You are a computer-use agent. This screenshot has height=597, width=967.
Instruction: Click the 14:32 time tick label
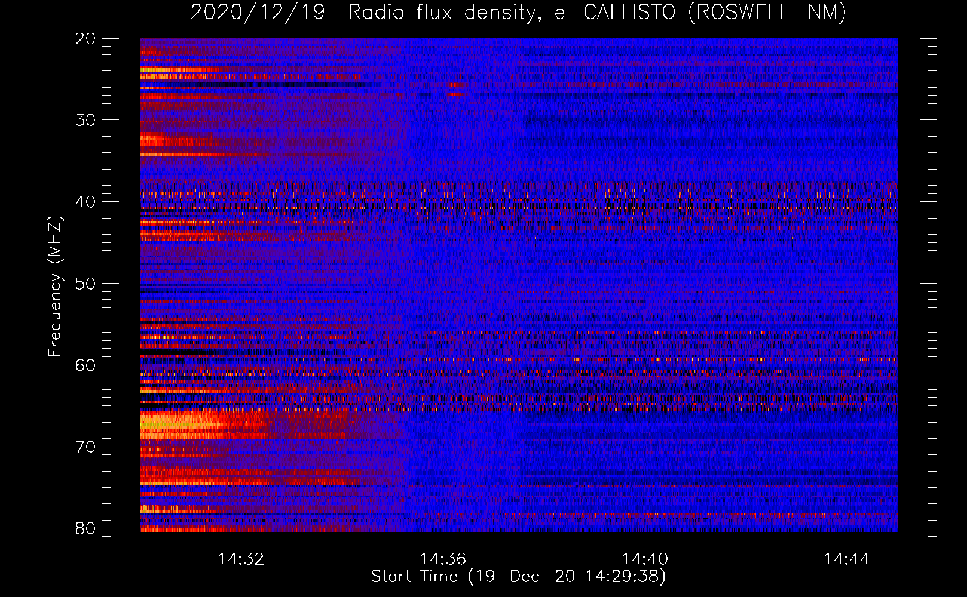point(241,559)
